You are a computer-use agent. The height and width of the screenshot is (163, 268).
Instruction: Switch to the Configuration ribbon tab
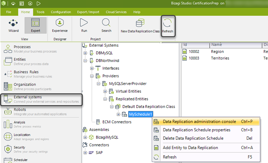[61, 12]
